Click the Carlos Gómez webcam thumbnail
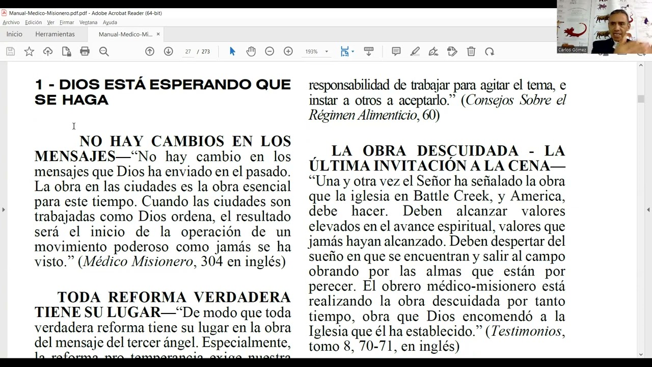 604,27
